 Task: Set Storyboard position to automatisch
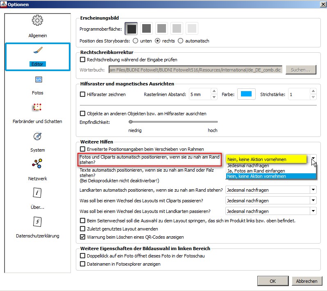pyautogui.click(x=180, y=41)
